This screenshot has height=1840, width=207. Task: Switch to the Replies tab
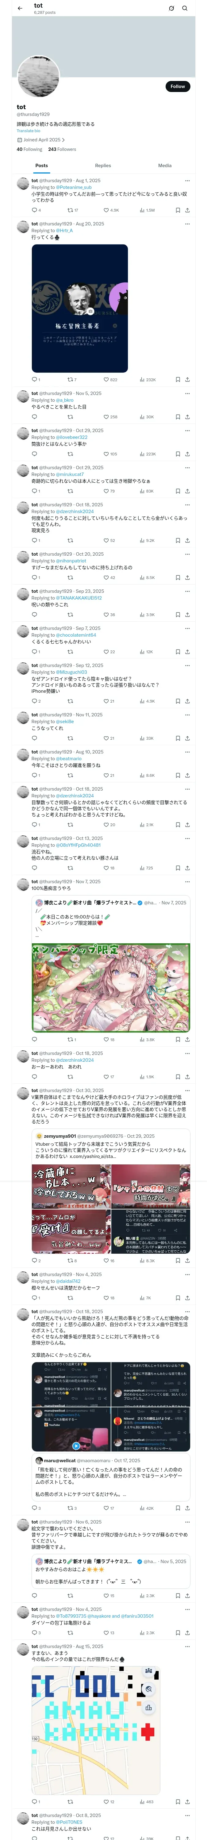103,165
